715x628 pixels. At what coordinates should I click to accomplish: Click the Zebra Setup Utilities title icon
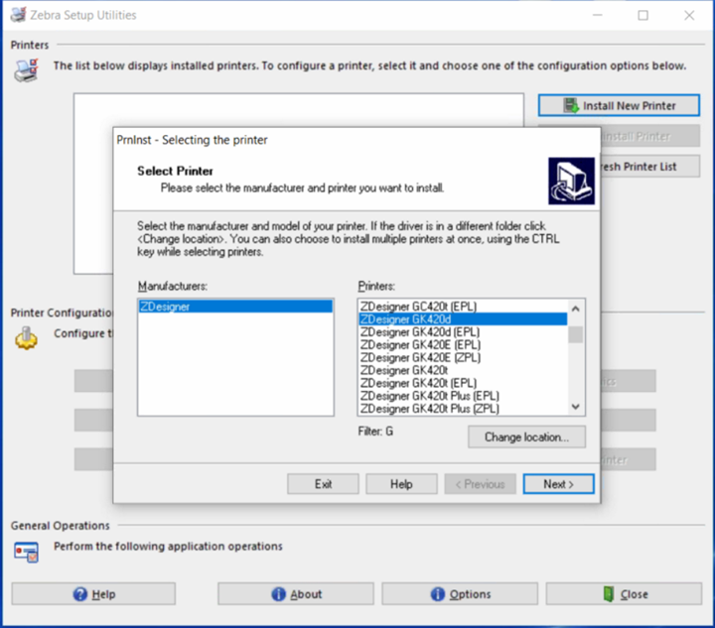[x=18, y=15]
